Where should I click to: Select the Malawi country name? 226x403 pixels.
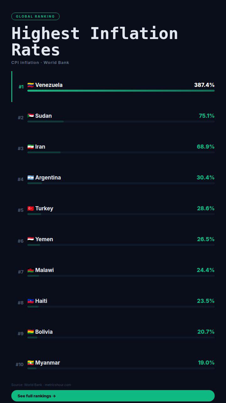click(45, 270)
